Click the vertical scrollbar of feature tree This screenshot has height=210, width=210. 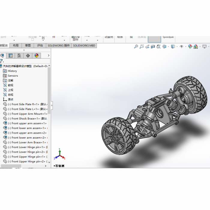pos(49,91)
